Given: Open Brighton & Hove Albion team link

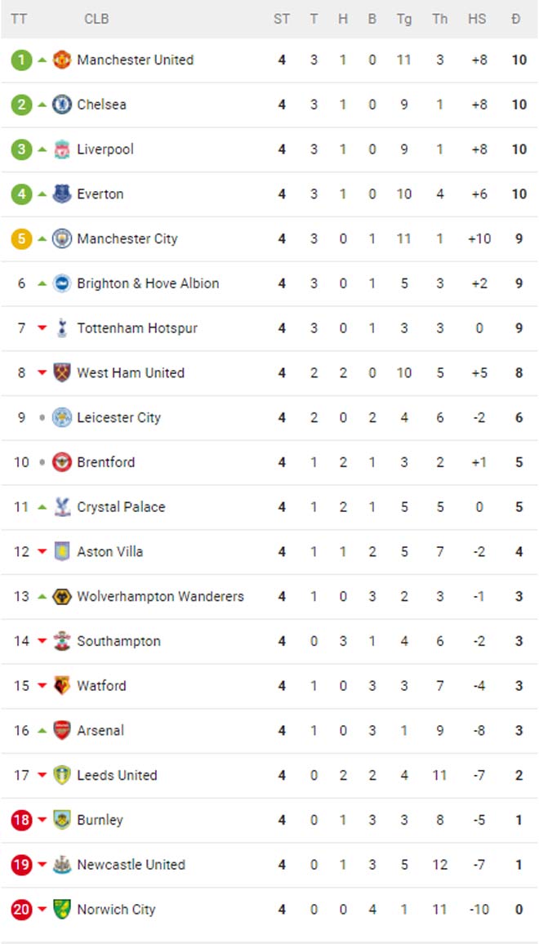Looking at the screenshot, I should (148, 283).
